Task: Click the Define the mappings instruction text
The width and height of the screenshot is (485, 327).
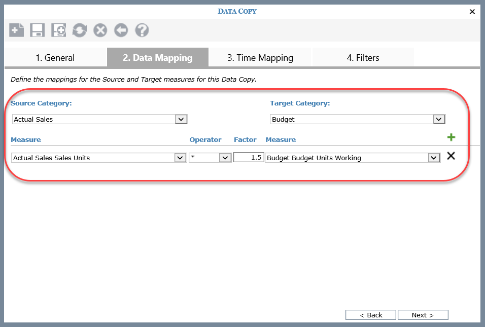Action: tap(133, 80)
